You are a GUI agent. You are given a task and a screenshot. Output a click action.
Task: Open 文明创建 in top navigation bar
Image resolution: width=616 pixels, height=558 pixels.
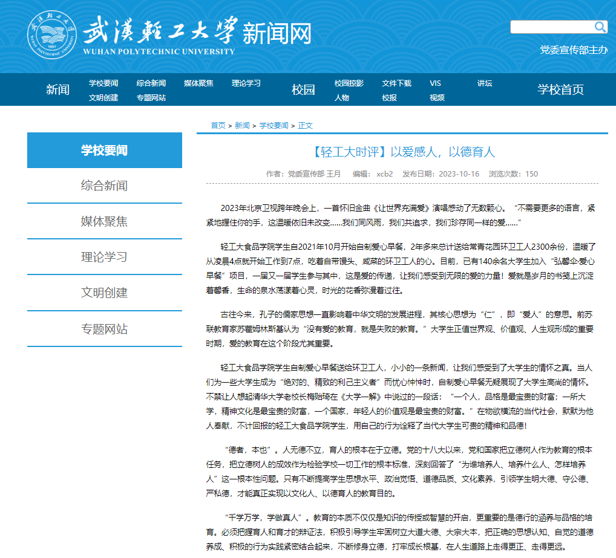click(103, 98)
